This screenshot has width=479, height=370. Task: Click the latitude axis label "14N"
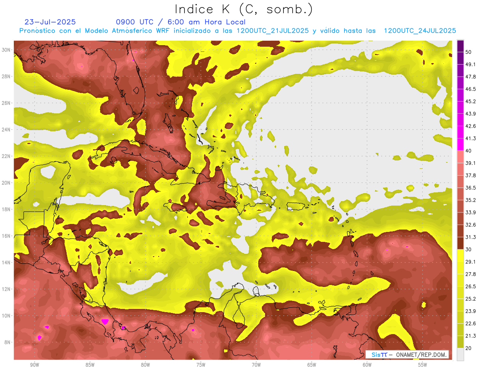[6, 263]
